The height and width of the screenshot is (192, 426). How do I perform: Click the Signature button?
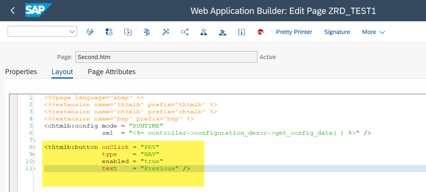(337, 32)
